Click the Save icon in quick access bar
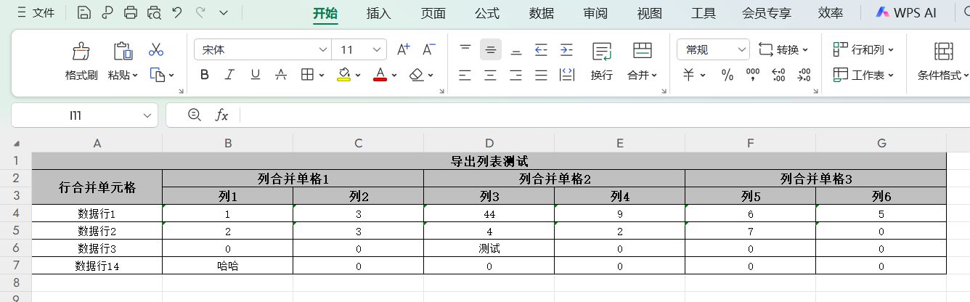Image resolution: width=970 pixels, height=302 pixels. coord(84,12)
